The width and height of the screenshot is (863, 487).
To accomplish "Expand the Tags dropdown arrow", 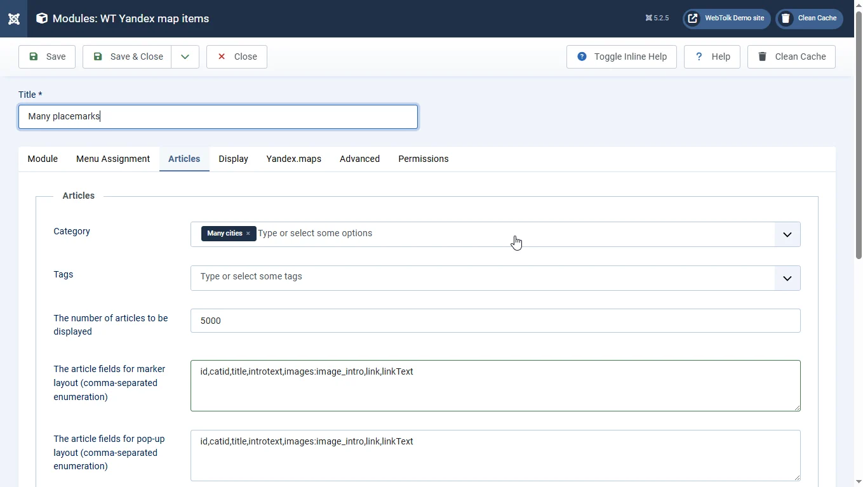I will click(x=787, y=278).
